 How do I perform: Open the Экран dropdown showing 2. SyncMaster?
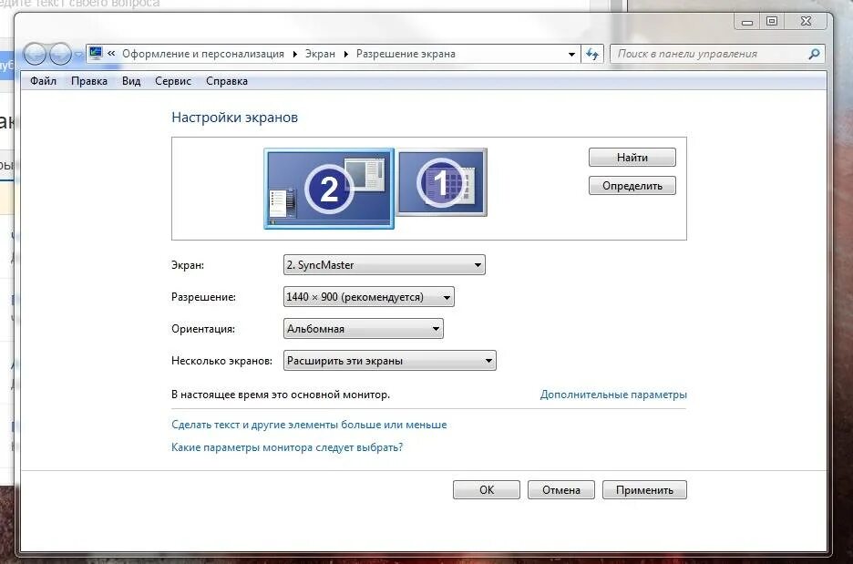point(384,265)
